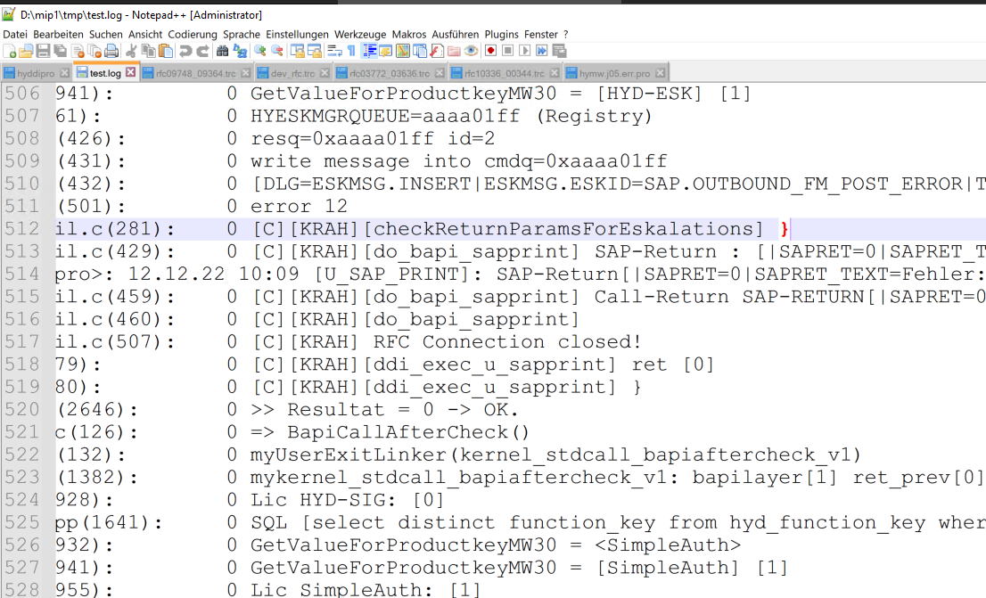Viewport: 986px width, 598px height.
Task: Click the Save All toolbar icon
Action: pyautogui.click(x=61, y=51)
